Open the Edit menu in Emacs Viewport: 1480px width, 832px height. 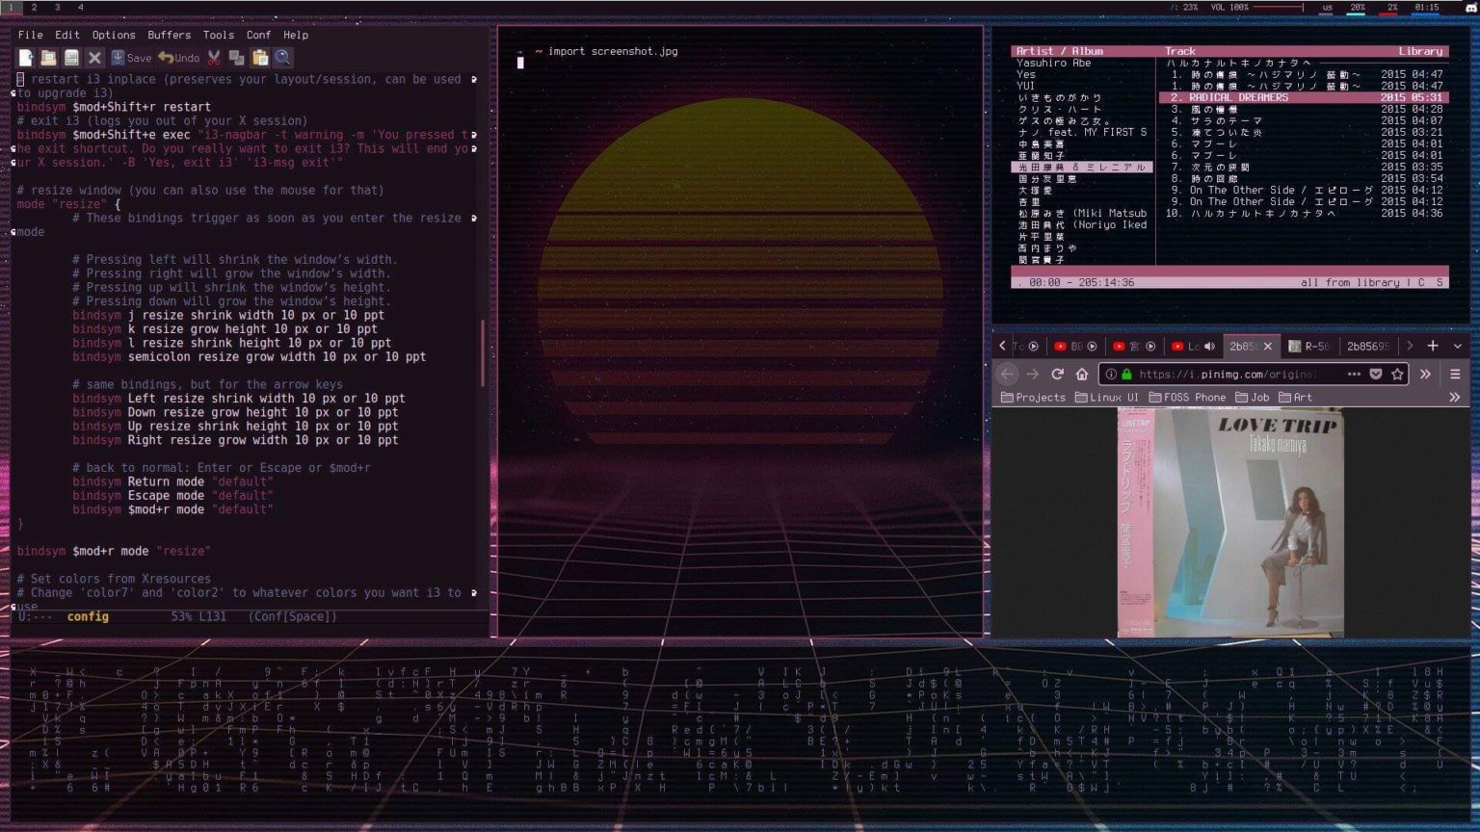66,35
